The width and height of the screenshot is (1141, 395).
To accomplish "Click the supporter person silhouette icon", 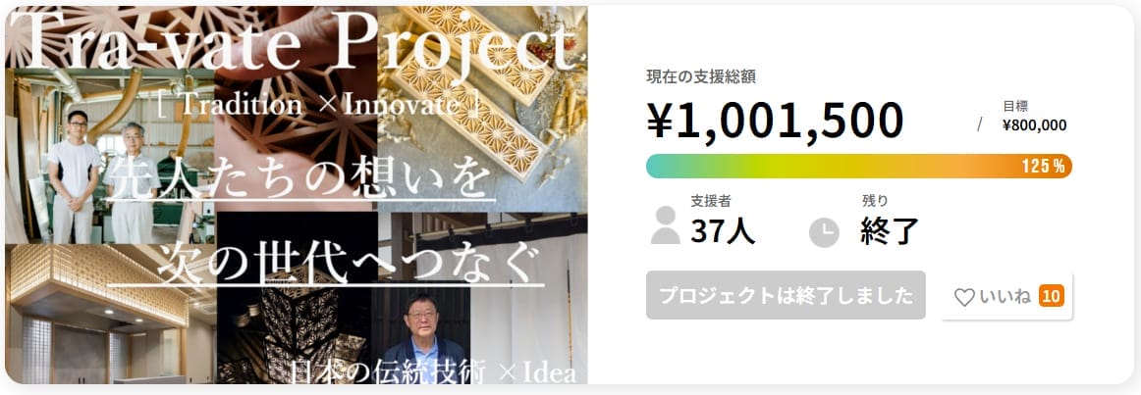I will [665, 225].
